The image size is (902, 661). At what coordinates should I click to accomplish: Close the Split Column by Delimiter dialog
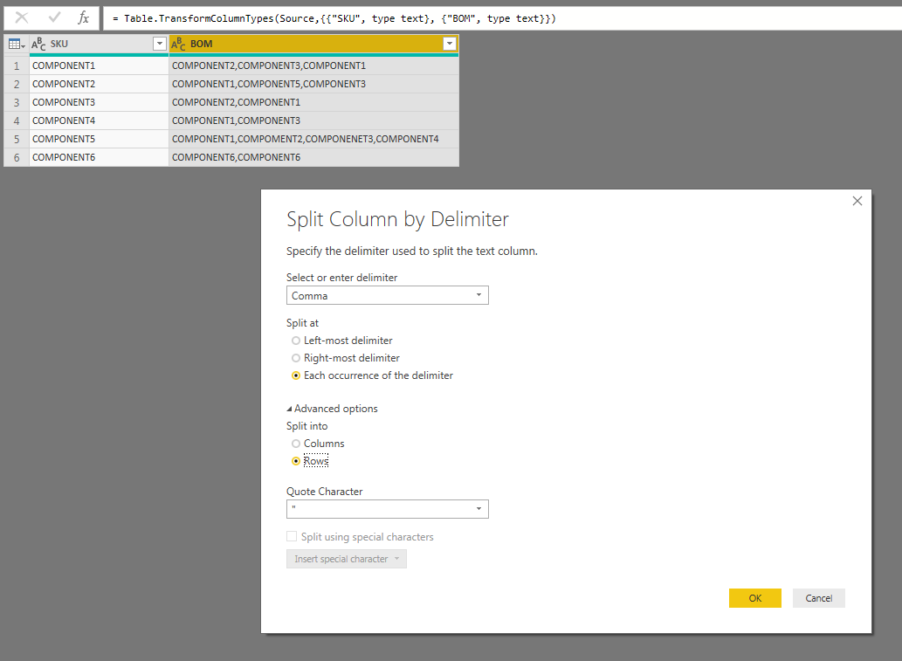857,201
